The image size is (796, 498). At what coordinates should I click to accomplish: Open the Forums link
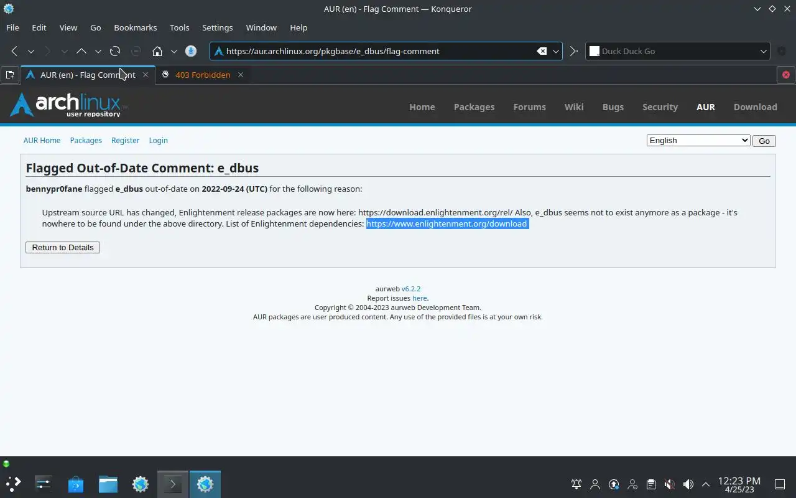coord(530,107)
